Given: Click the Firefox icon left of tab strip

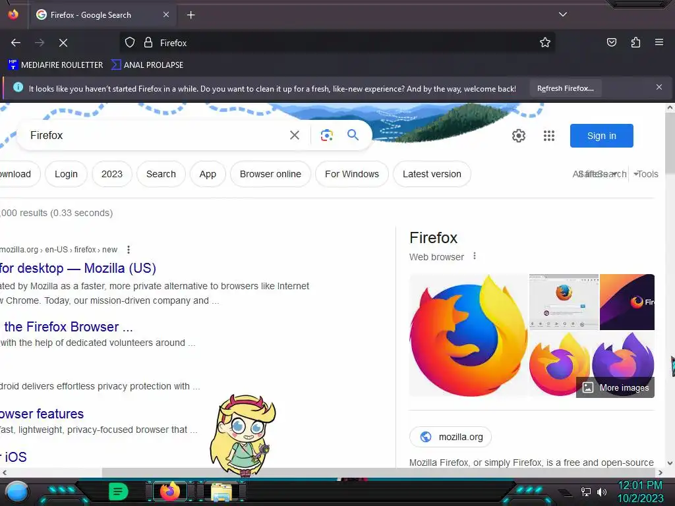Looking at the screenshot, I should [x=13, y=14].
